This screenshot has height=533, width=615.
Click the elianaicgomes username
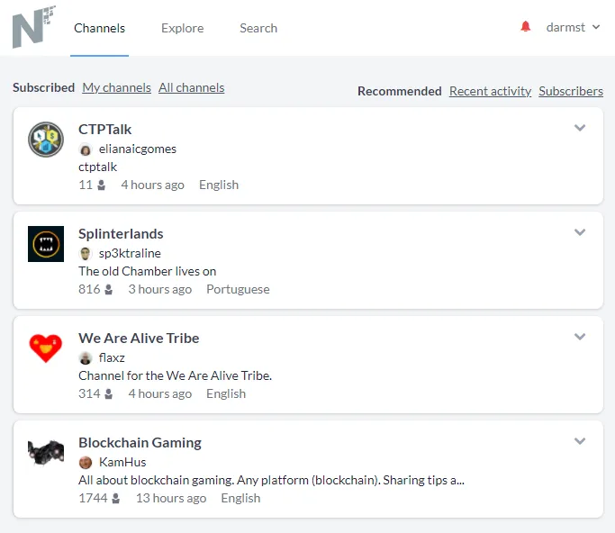tap(137, 149)
